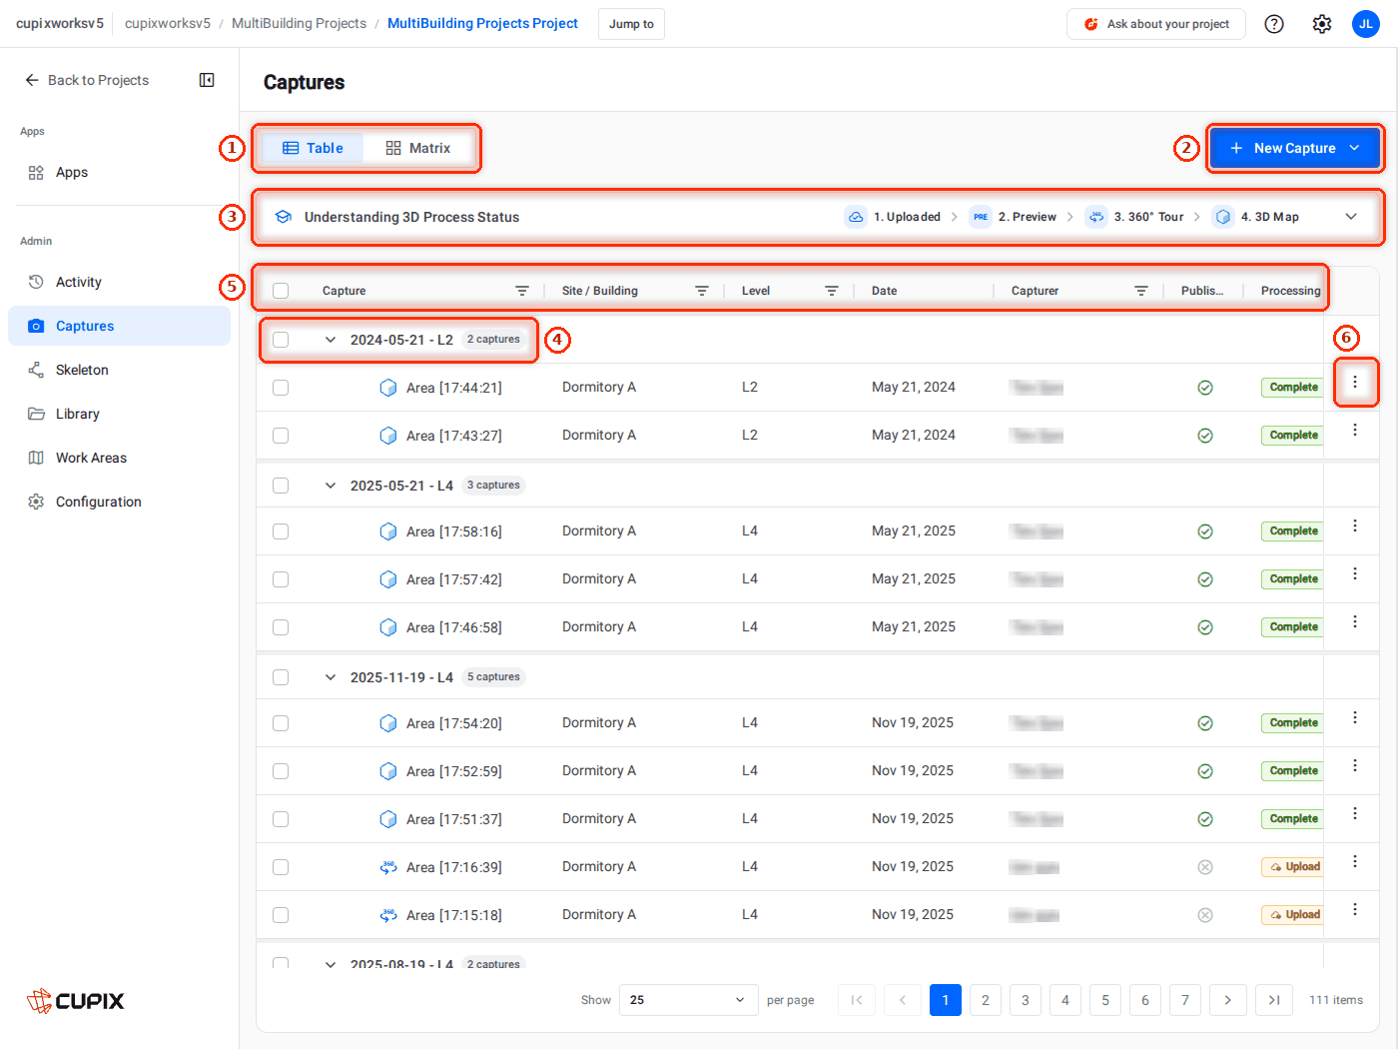Screen dimensions: 1398x1049
Task: Filter the Capturer column
Action: pyautogui.click(x=1141, y=291)
